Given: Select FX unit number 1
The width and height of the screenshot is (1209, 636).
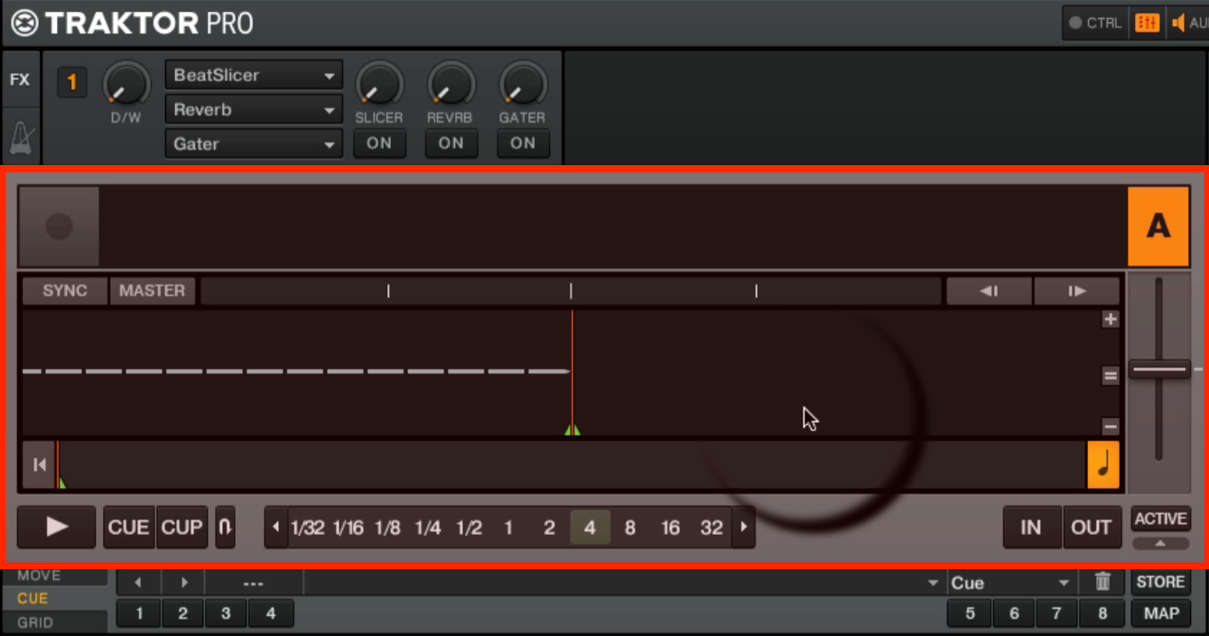Looking at the screenshot, I should pos(71,83).
